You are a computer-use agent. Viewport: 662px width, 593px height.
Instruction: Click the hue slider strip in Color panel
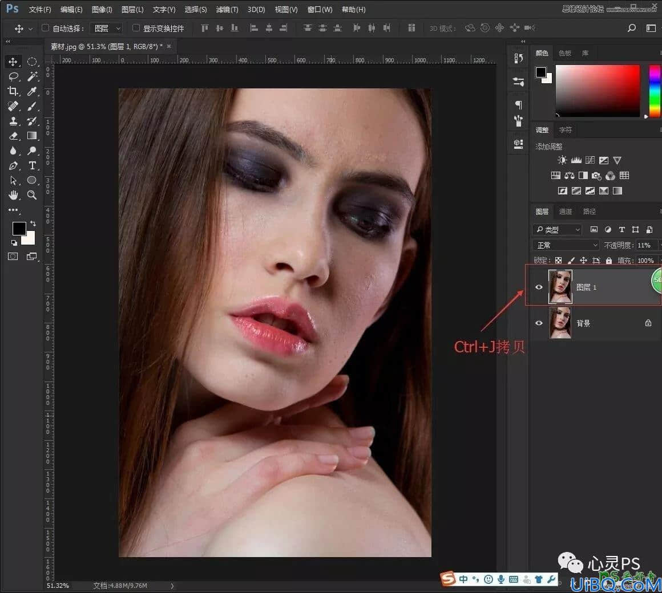pos(655,91)
